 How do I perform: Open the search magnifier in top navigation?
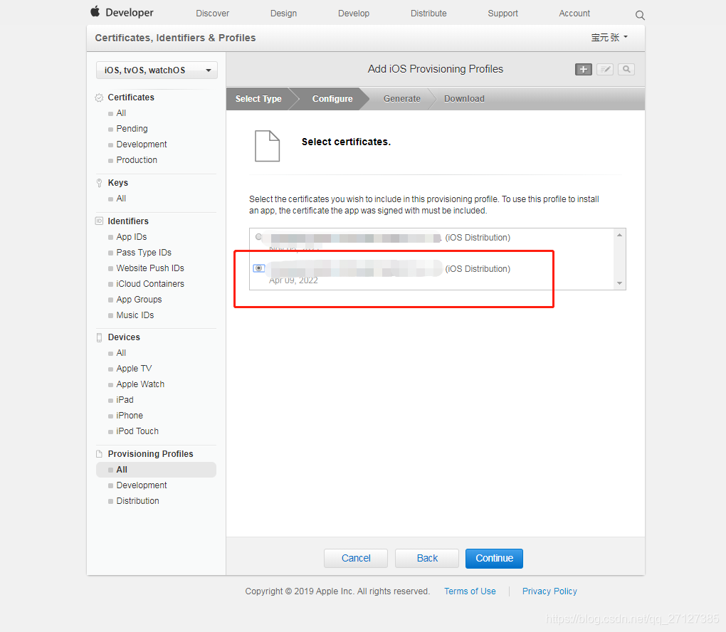(640, 15)
